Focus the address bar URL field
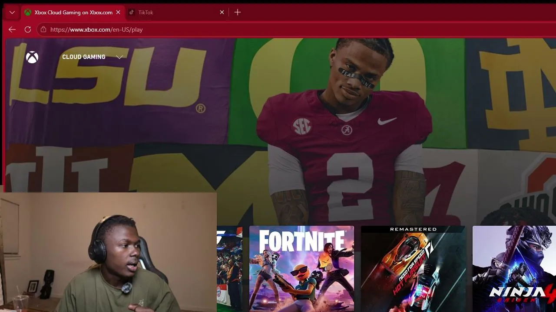 point(296,29)
